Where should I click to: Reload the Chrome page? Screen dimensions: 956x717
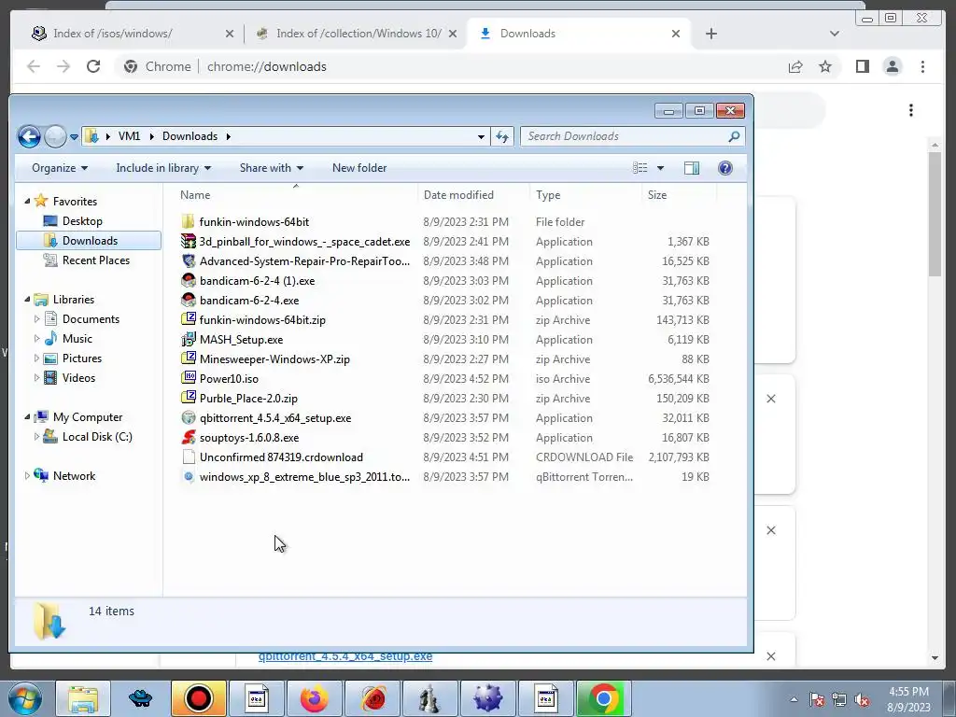93,66
